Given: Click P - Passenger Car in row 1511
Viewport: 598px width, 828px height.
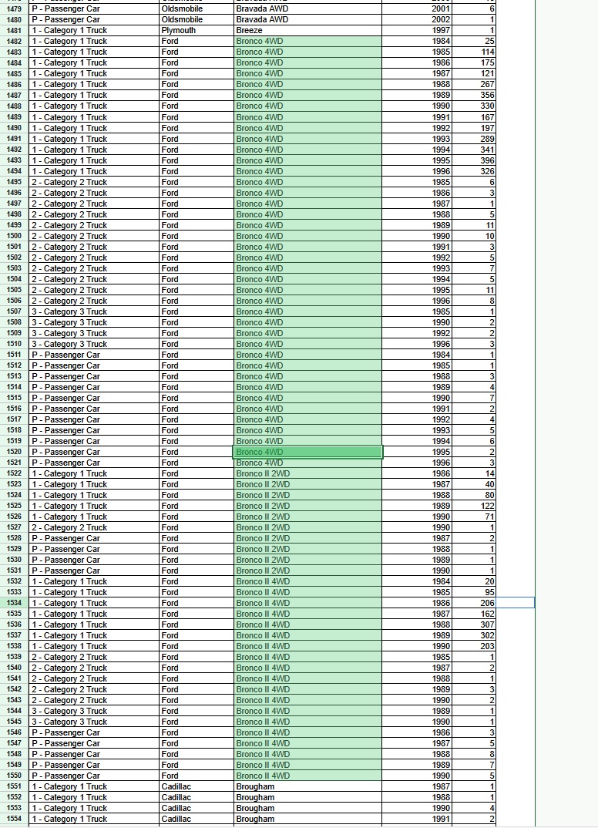Looking at the screenshot, I should pos(94,355).
